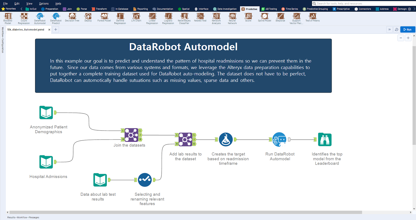
Task: Select the DataRobot Predict tool
Action: tap(56, 19)
